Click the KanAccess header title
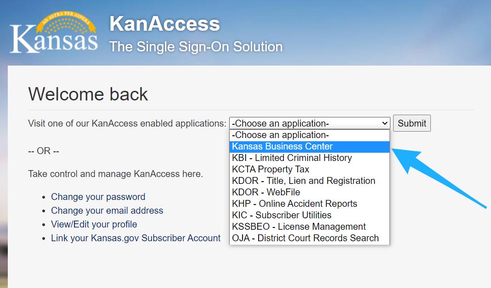This screenshot has height=288, width=491. 164,24
